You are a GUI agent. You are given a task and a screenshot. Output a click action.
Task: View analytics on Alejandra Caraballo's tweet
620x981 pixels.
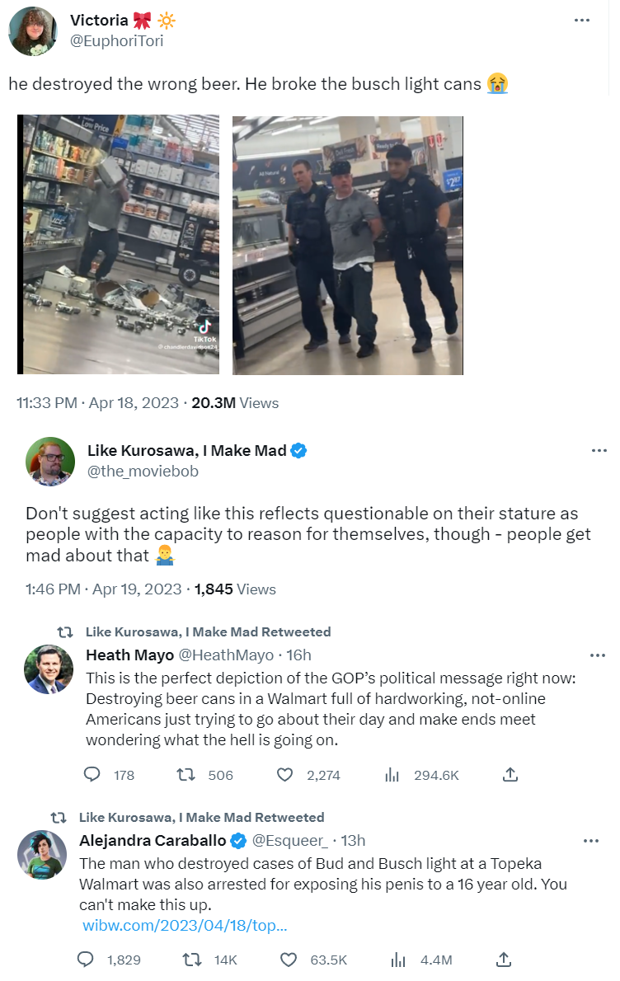[397, 960]
